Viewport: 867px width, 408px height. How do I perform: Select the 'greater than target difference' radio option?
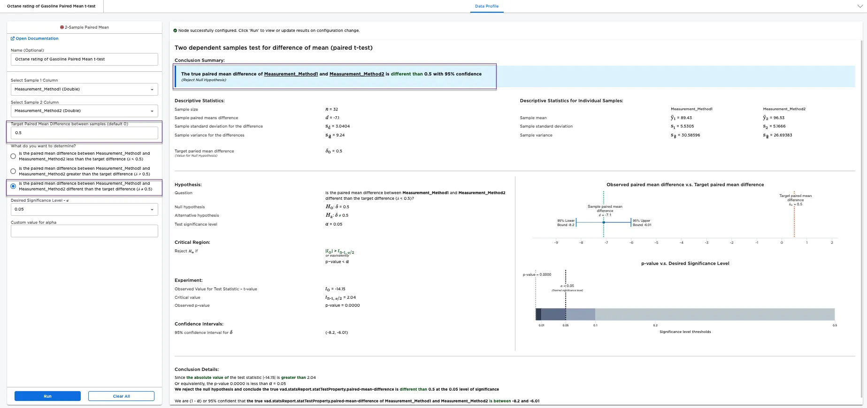[x=13, y=171]
